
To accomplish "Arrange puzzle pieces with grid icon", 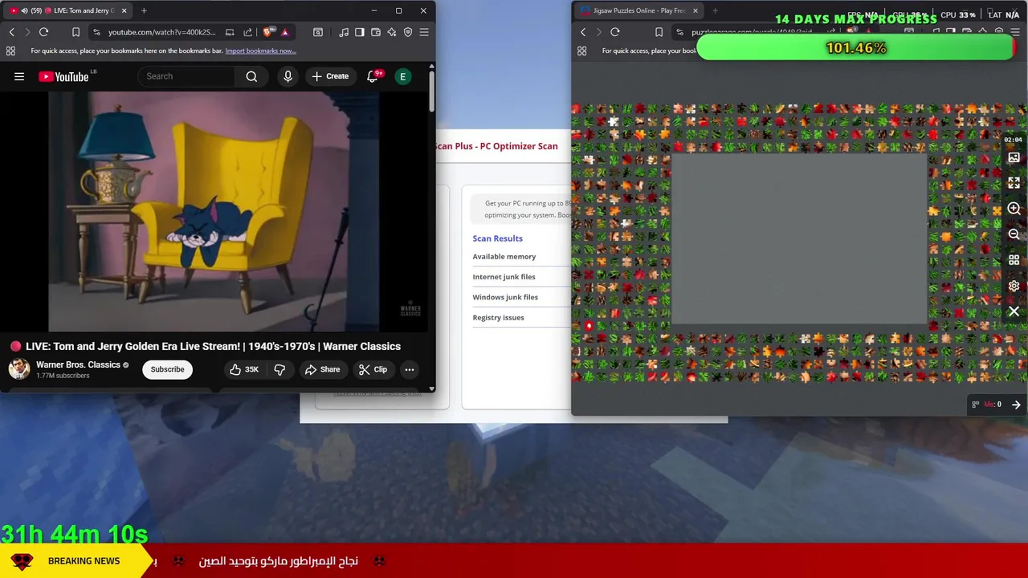I will click(1014, 260).
